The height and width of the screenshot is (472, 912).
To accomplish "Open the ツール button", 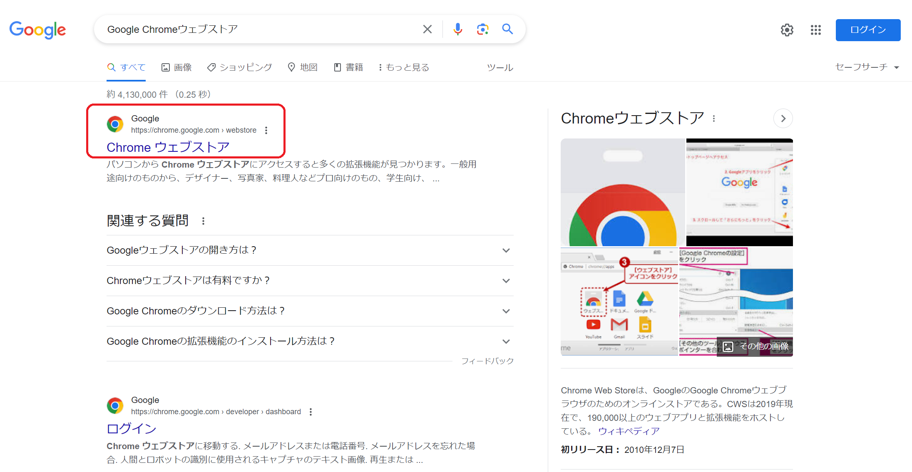I will point(500,67).
